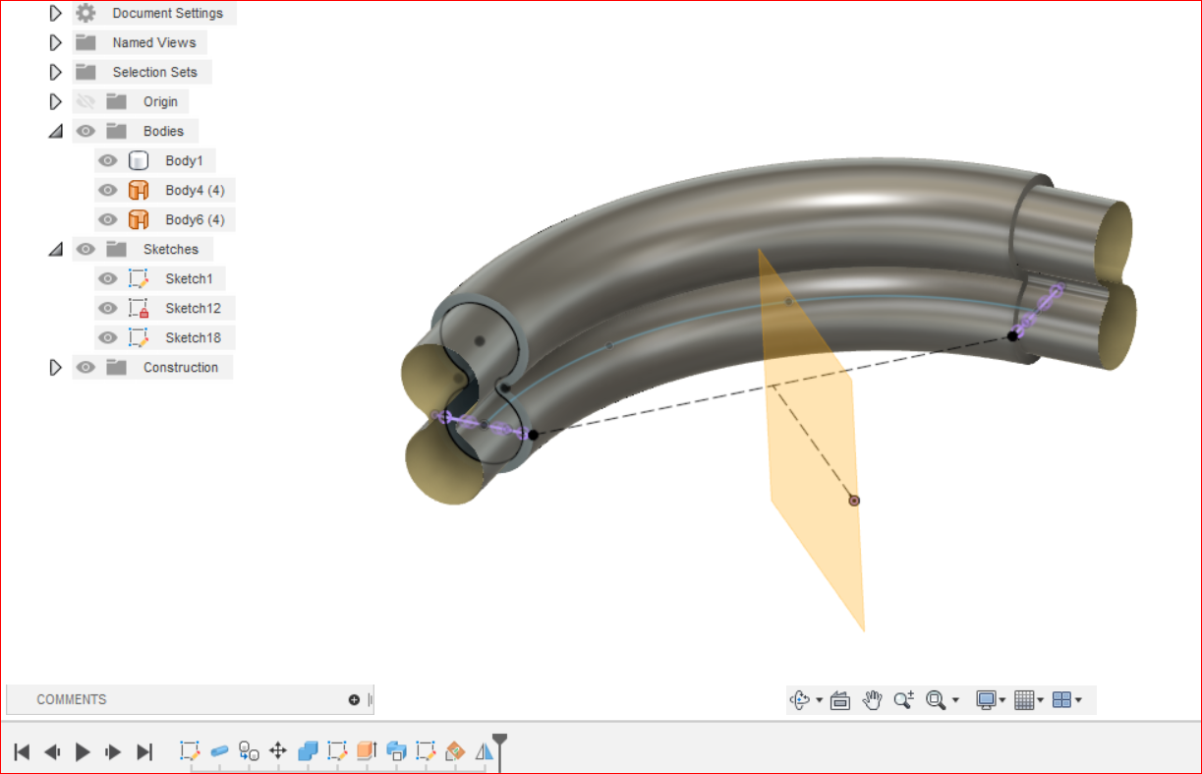Viewport: 1202px width, 774px height.
Task: Add a comment with the plus icon
Action: [354, 700]
